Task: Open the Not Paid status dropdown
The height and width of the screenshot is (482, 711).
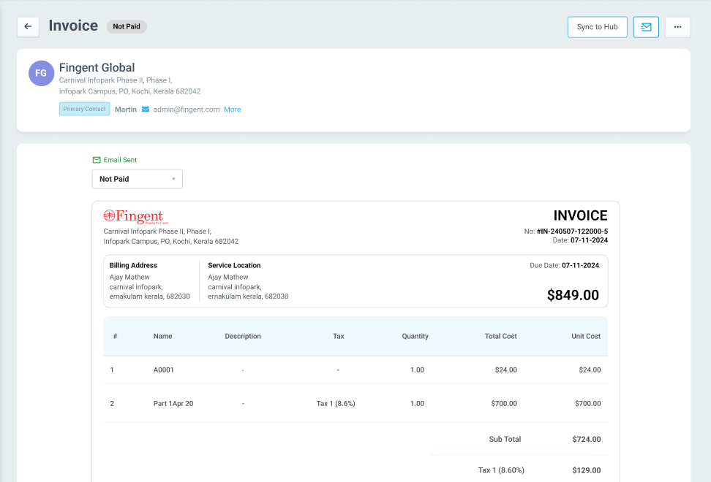Action: [x=137, y=179]
